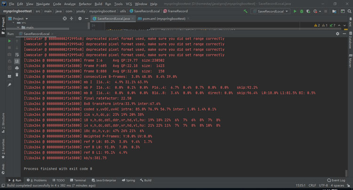353x190 pixels.
Task: Open the Edit menu
Action: [20, 4]
